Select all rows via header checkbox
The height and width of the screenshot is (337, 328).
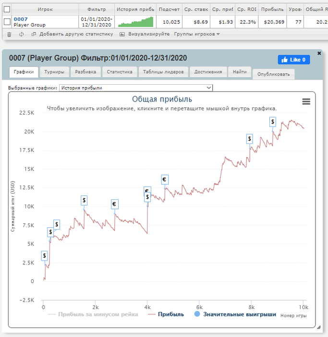[7, 9]
